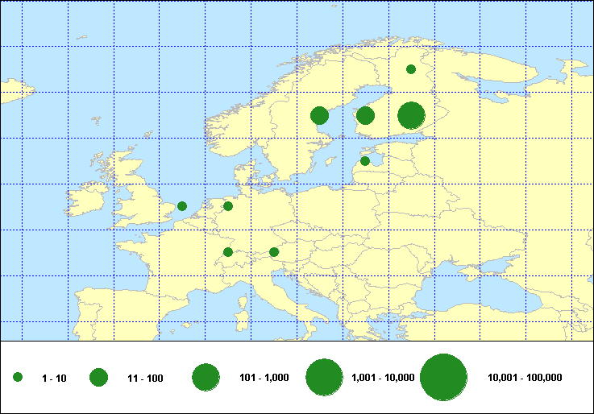
Task: Click the "101 - 1,000" legend label
Action: tap(264, 378)
